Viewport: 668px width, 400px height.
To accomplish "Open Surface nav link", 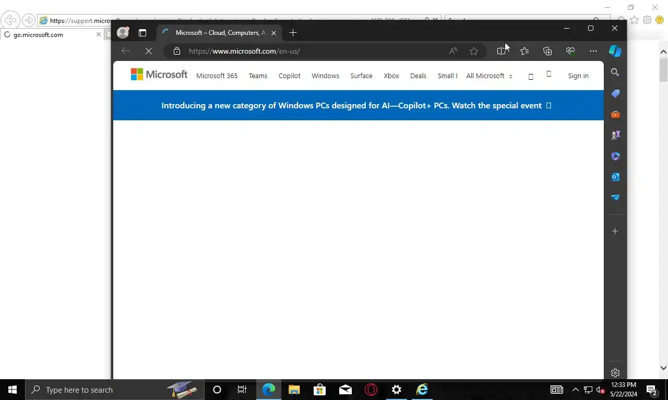I will [361, 76].
